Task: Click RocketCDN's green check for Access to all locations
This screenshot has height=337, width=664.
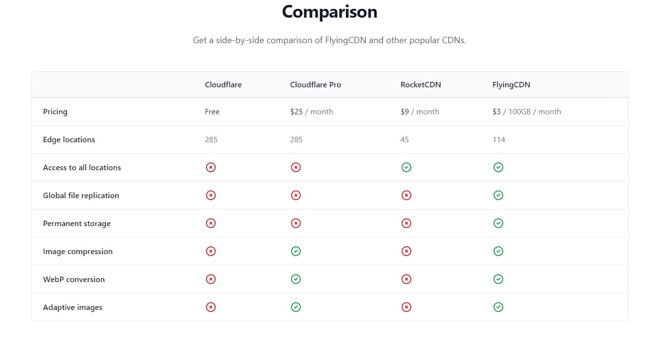Action: (x=406, y=167)
